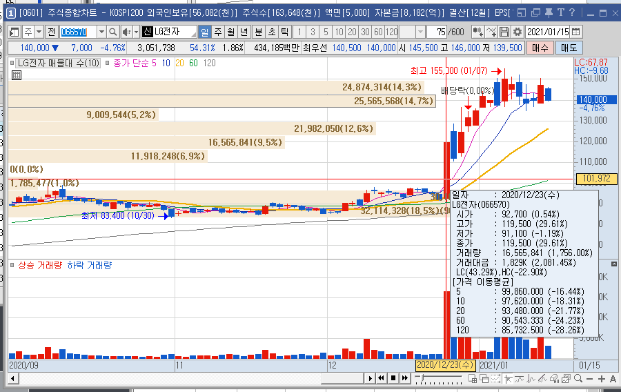This screenshot has height=392, width=621.
Task: Click the 종가 단순 moving average legend
Action: coord(135,63)
